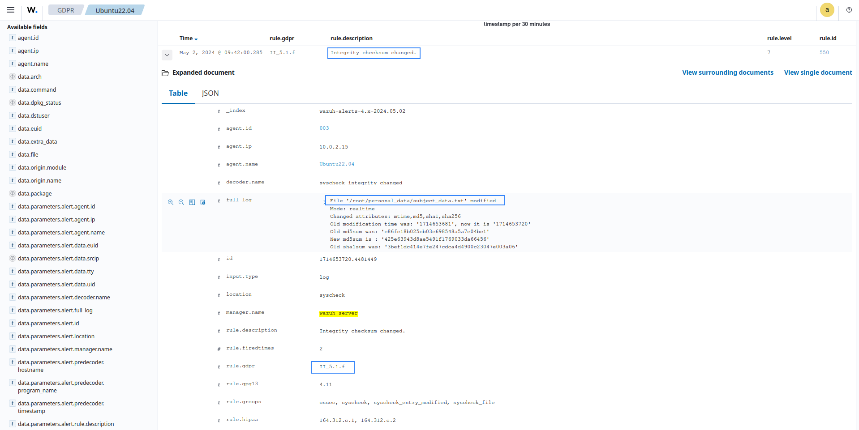Viewport: 859px width, 430px height.
Task: Open View single document link
Action: click(818, 72)
